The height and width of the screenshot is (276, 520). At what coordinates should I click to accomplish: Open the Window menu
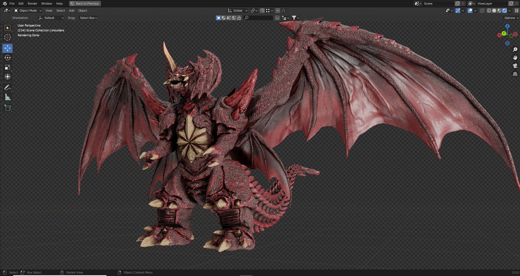[46, 3]
